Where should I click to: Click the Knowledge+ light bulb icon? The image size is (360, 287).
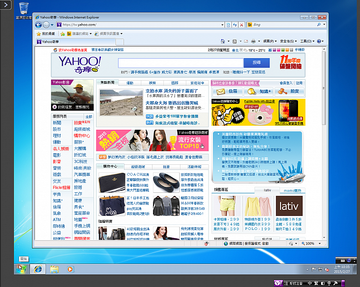[x=251, y=92]
